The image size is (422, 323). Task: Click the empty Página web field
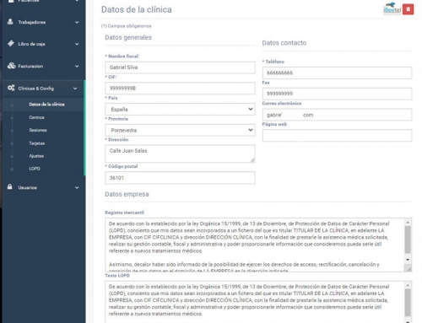[337, 136]
